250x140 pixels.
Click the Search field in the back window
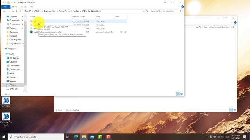click(x=219, y=27)
